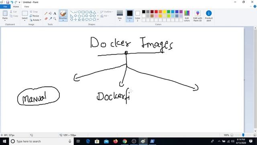Choose the Right triangle shape
257x145 pixels.
click(x=72, y=16)
